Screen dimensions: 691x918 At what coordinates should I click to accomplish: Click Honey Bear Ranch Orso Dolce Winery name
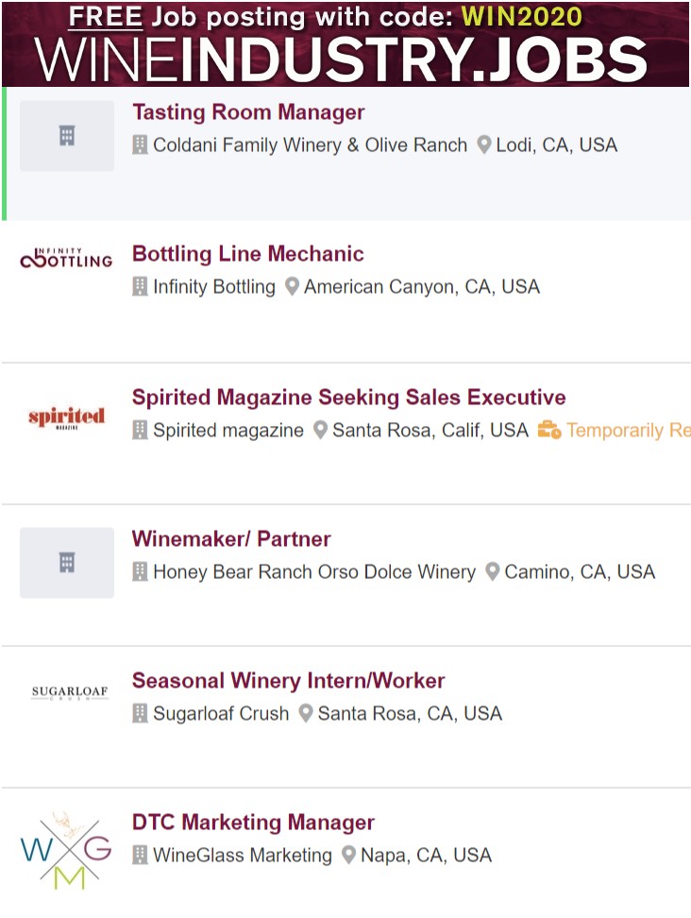coord(313,571)
